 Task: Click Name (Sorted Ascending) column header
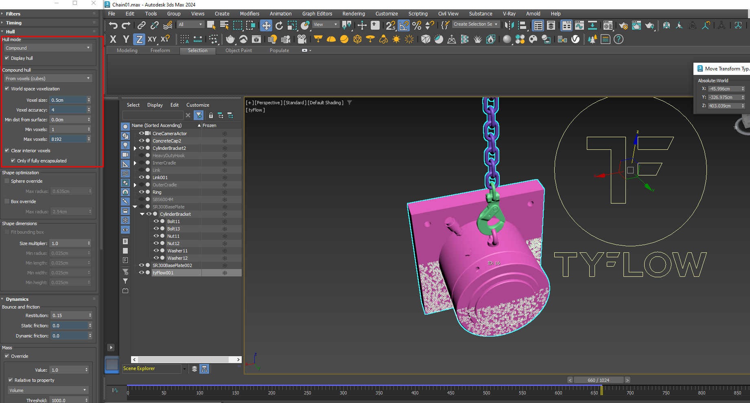166,125
